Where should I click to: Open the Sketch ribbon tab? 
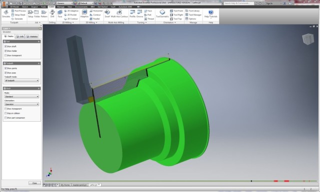pos(25,6)
